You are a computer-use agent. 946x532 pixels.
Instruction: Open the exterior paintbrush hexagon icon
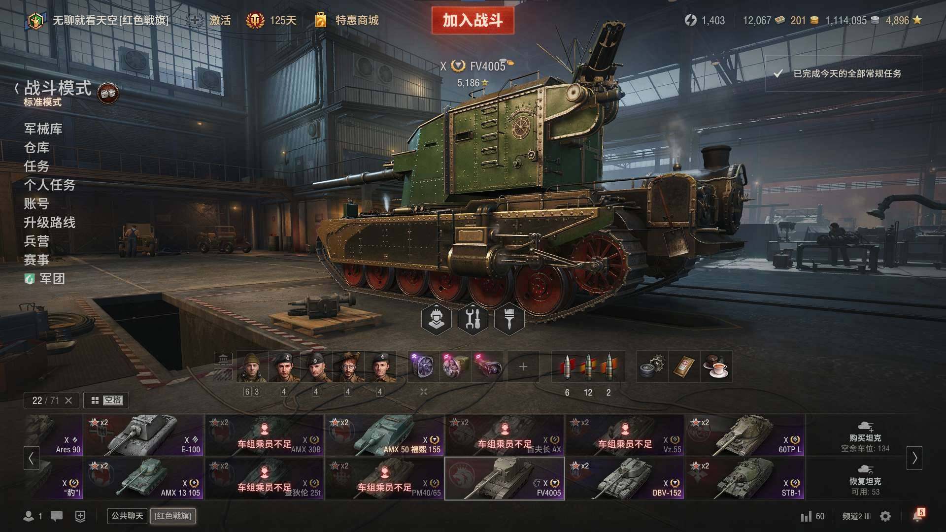[x=508, y=319]
